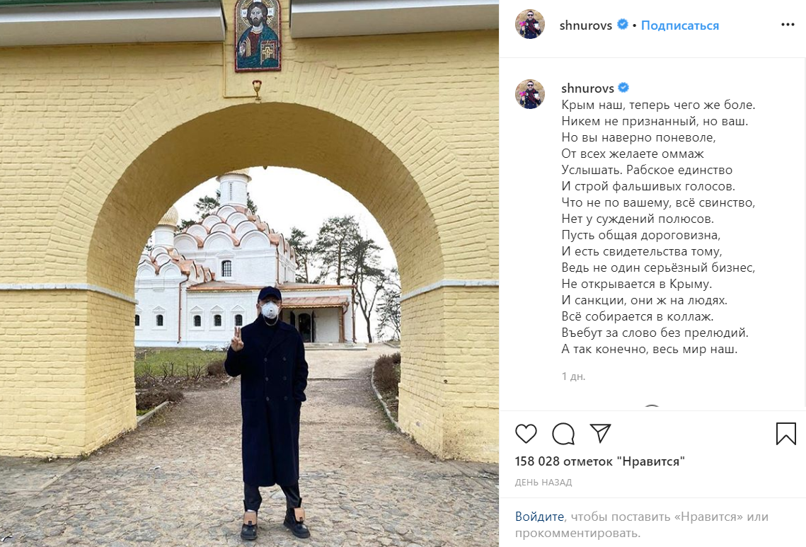This screenshot has width=806, height=547.
Task: Open the caption avatar of shnurovs
Action: pyautogui.click(x=529, y=94)
